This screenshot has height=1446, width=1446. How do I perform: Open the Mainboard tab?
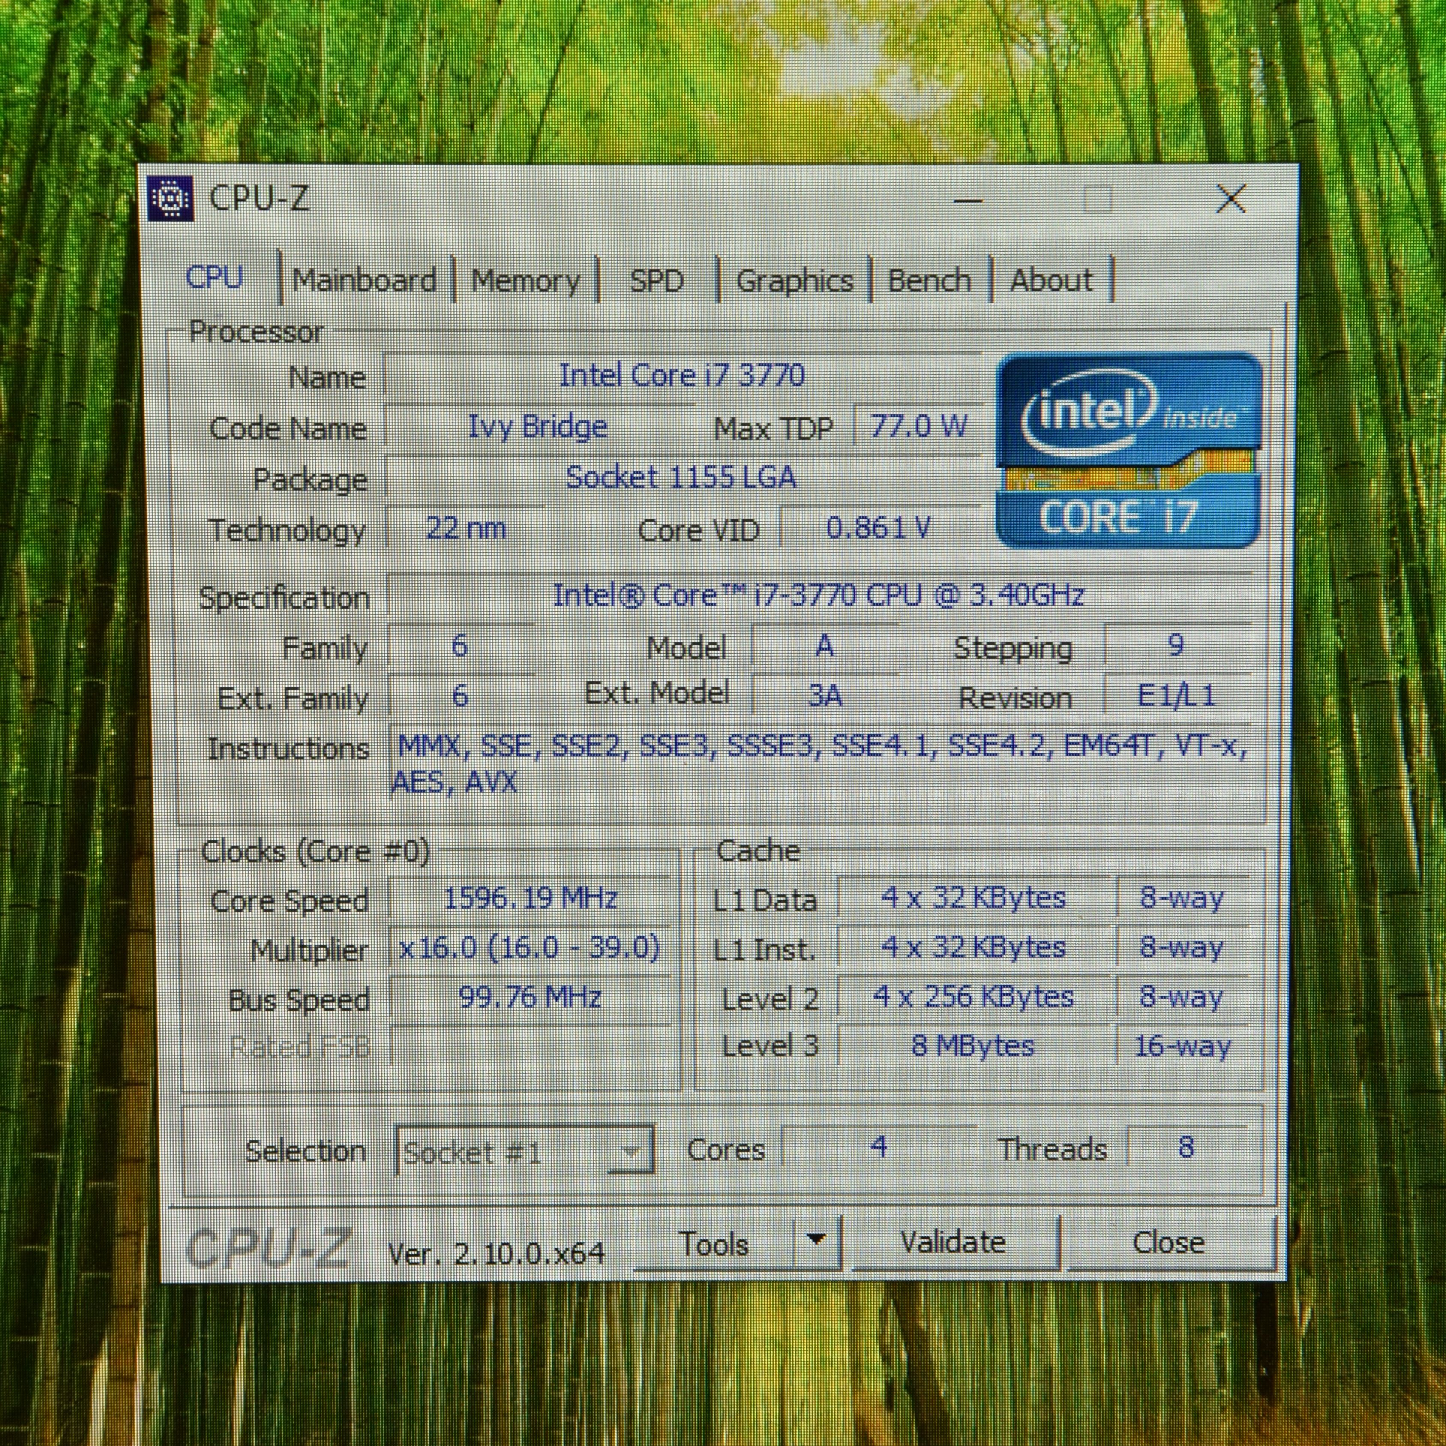coord(364,281)
